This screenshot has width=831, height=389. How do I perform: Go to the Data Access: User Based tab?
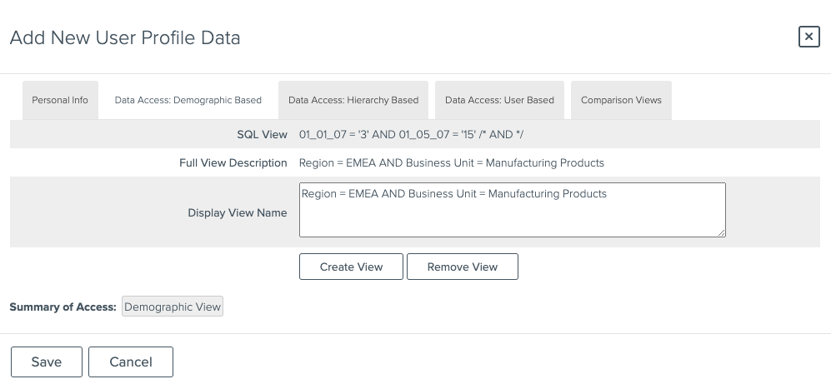[x=499, y=100]
